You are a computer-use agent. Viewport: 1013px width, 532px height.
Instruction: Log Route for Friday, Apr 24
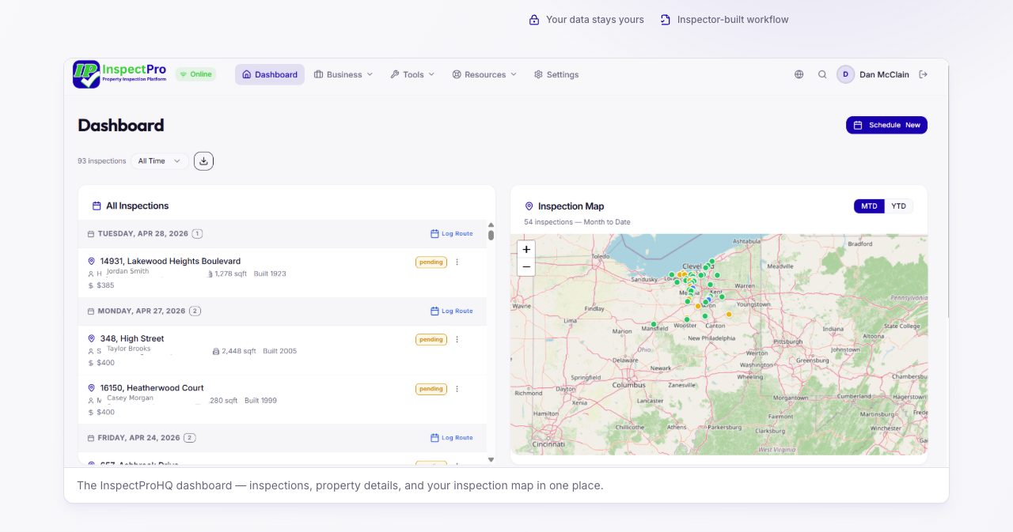pos(452,438)
